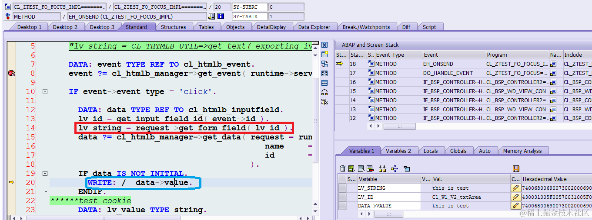This screenshot has width=592, height=220.
Task: Click the Close Tool icon beside editor
Action: point(324,45)
